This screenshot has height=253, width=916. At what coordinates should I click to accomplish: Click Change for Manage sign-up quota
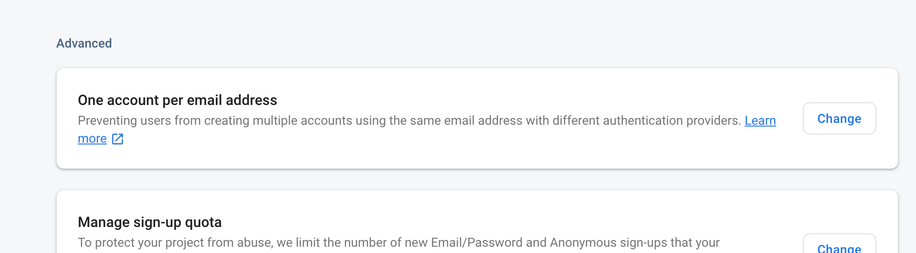839,247
